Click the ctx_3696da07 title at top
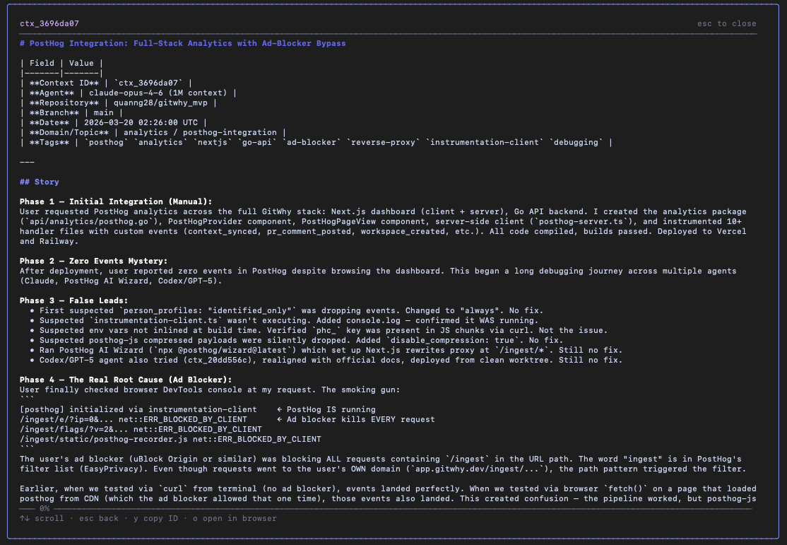Viewport: 787px width, 545px height. click(x=49, y=23)
